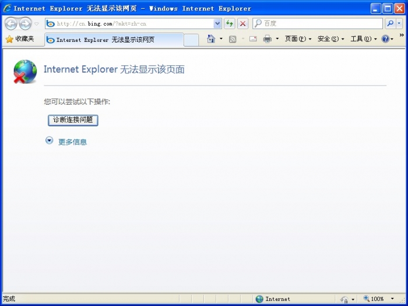Open the zoom level dropdown arrow
This screenshot has width=408, height=306.
392,298
